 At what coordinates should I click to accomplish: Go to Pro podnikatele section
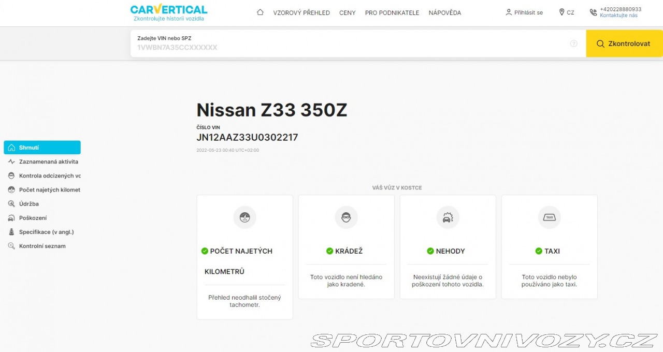pyautogui.click(x=392, y=13)
